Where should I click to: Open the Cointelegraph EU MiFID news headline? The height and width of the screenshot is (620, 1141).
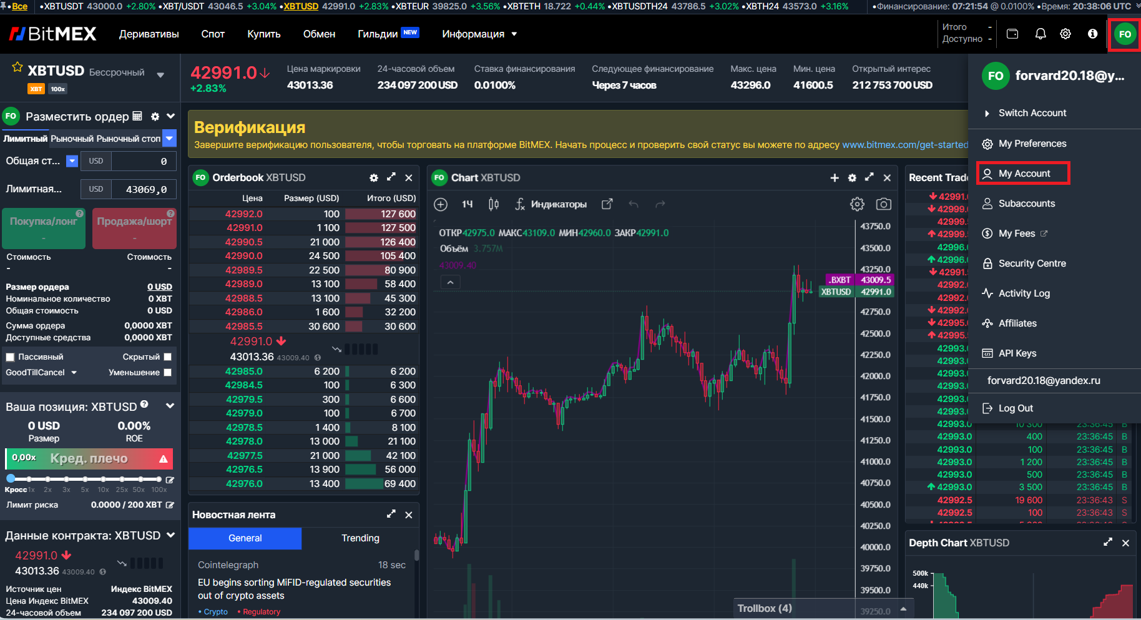pyautogui.click(x=294, y=589)
